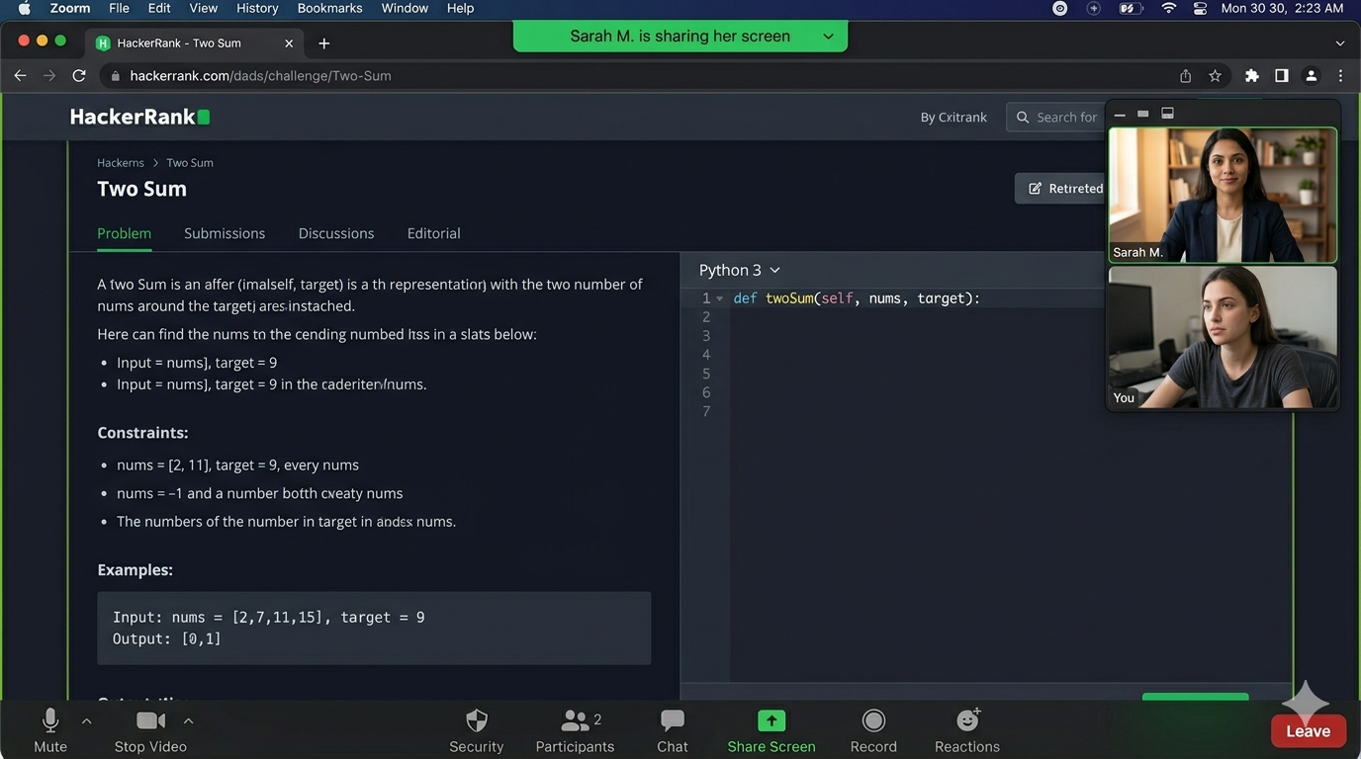Open the tab search chevron in browser
Image resolution: width=1361 pixels, height=759 pixels.
tap(1340, 43)
